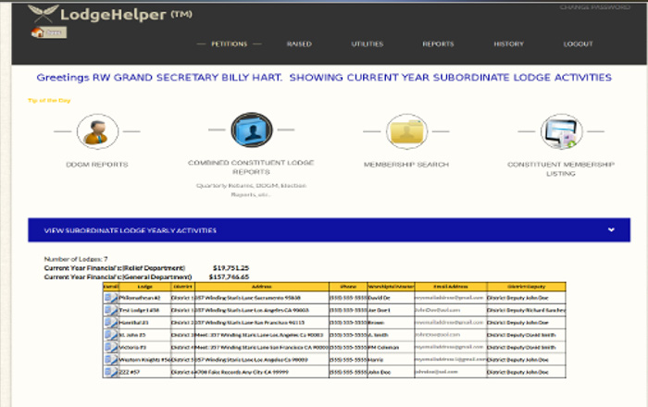Open Constituent Membership Listing icon
The width and height of the screenshot is (648, 407).
(561, 132)
